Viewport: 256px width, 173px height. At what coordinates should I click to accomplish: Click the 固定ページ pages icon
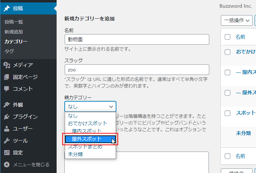point(7,77)
